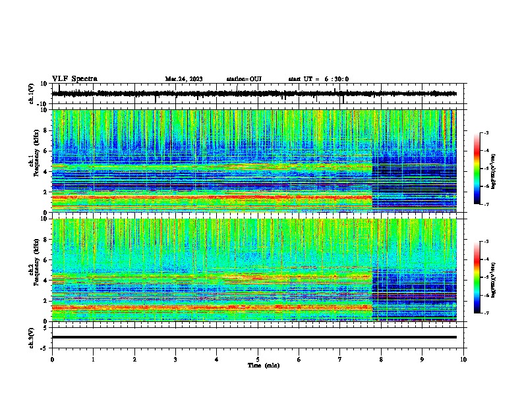Click time axis tick label "10"
Screen dimensions: 522x403
pyautogui.click(x=463, y=360)
